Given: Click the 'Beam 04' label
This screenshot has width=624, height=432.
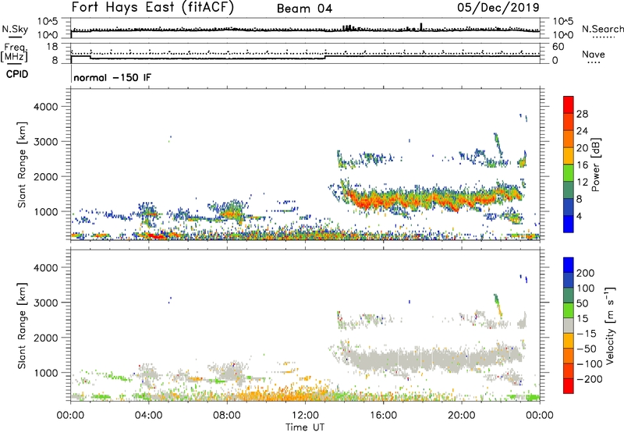Looking at the screenshot, I should coord(304,9).
